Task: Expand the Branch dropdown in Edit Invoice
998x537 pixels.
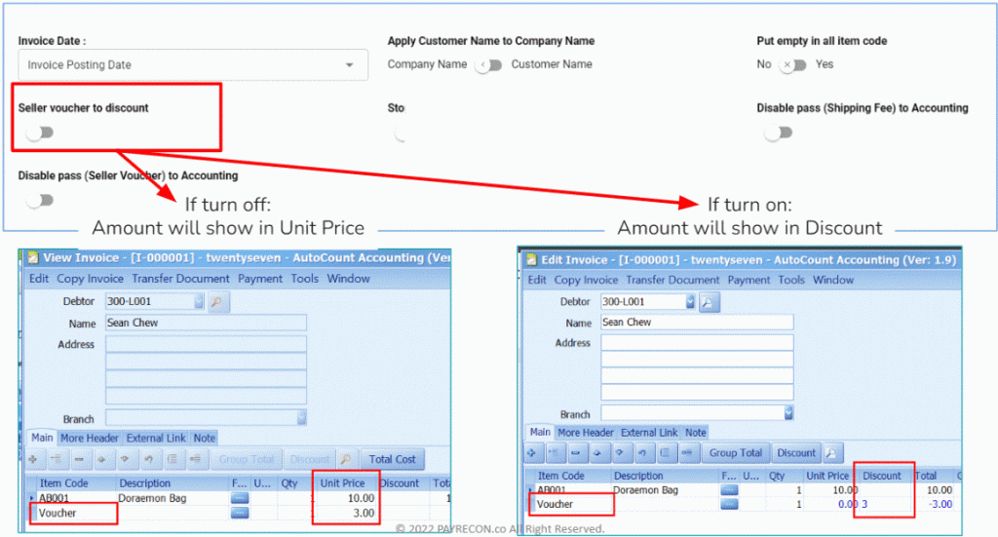Action: point(788,413)
